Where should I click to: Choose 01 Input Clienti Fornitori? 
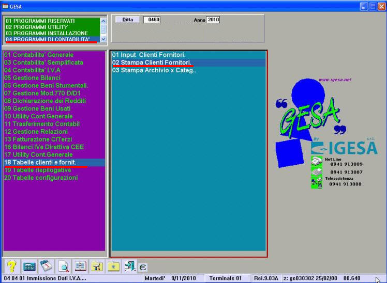(188, 55)
